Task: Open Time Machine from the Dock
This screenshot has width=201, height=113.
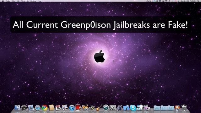Action: click(x=106, y=108)
